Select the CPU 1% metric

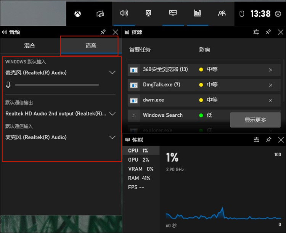tap(141, 151)
